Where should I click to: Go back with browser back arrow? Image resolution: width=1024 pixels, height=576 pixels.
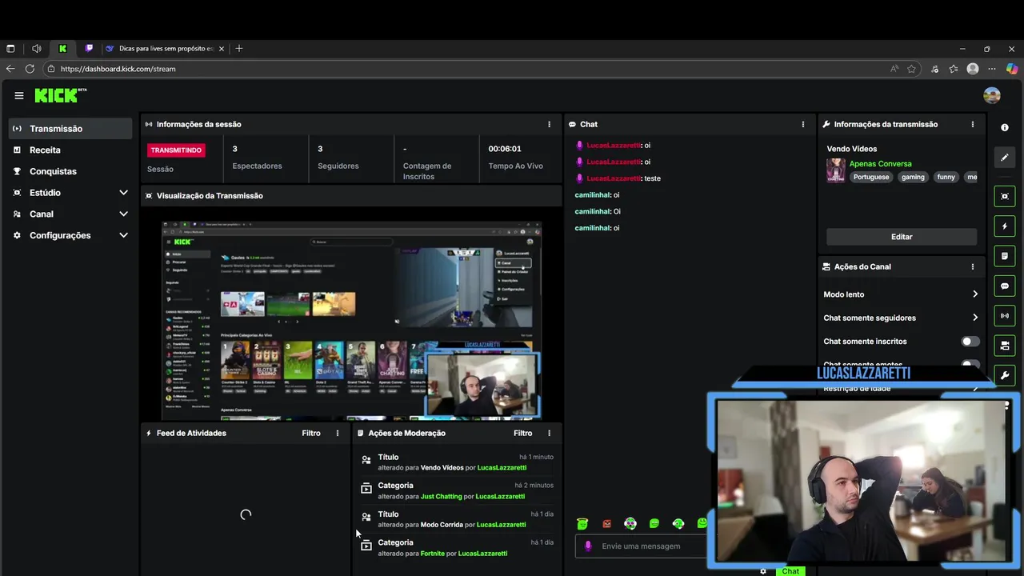coord(10,69)
